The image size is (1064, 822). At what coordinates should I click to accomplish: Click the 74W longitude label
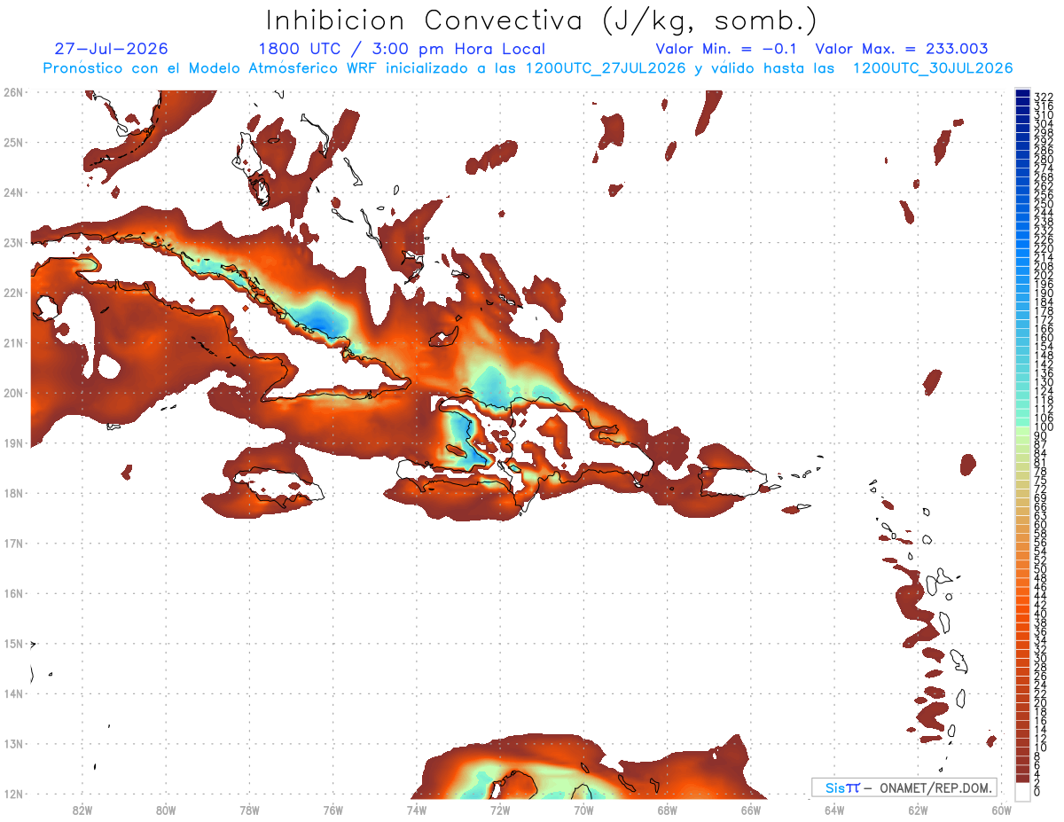(x=417, y=810)
